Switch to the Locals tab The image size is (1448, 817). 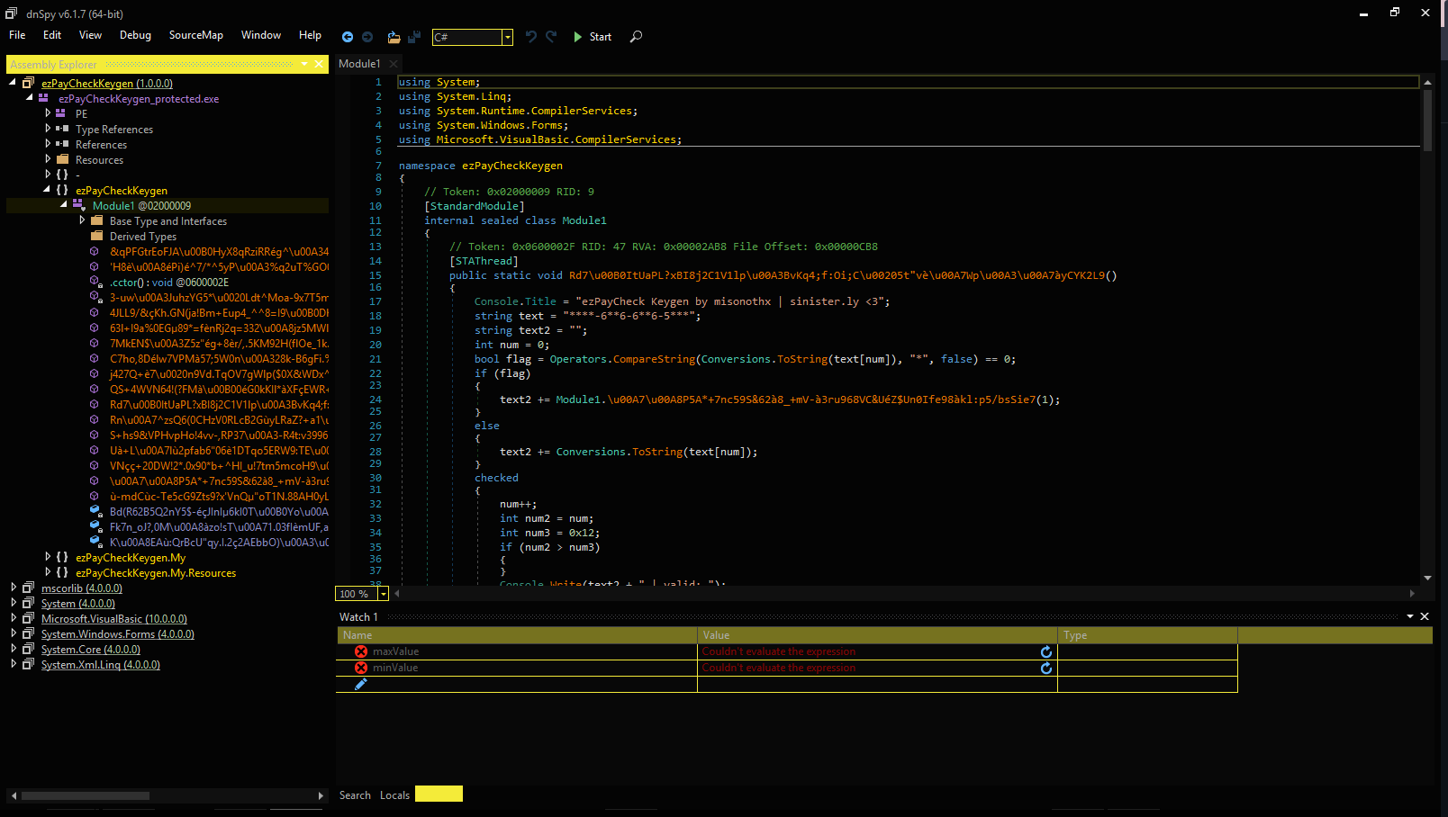(394, 795)
